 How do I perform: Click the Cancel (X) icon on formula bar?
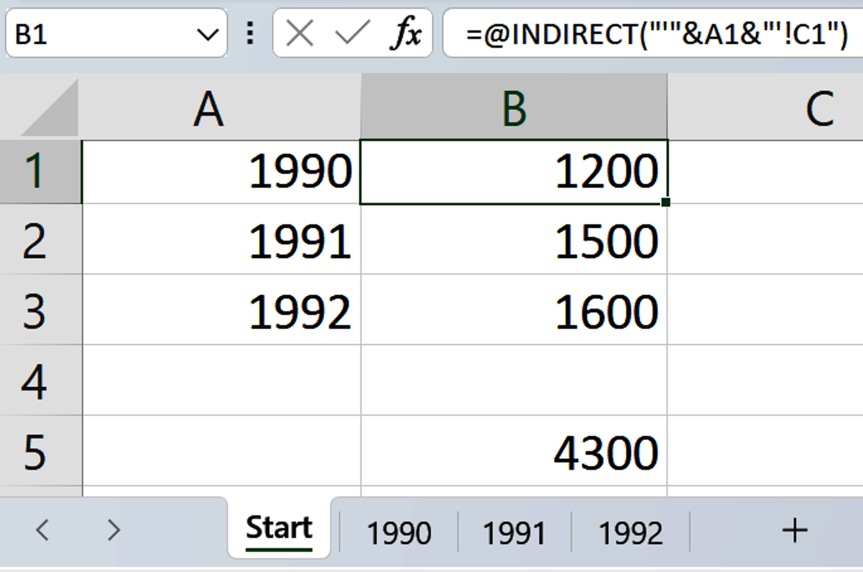click(x=300, y=34)
